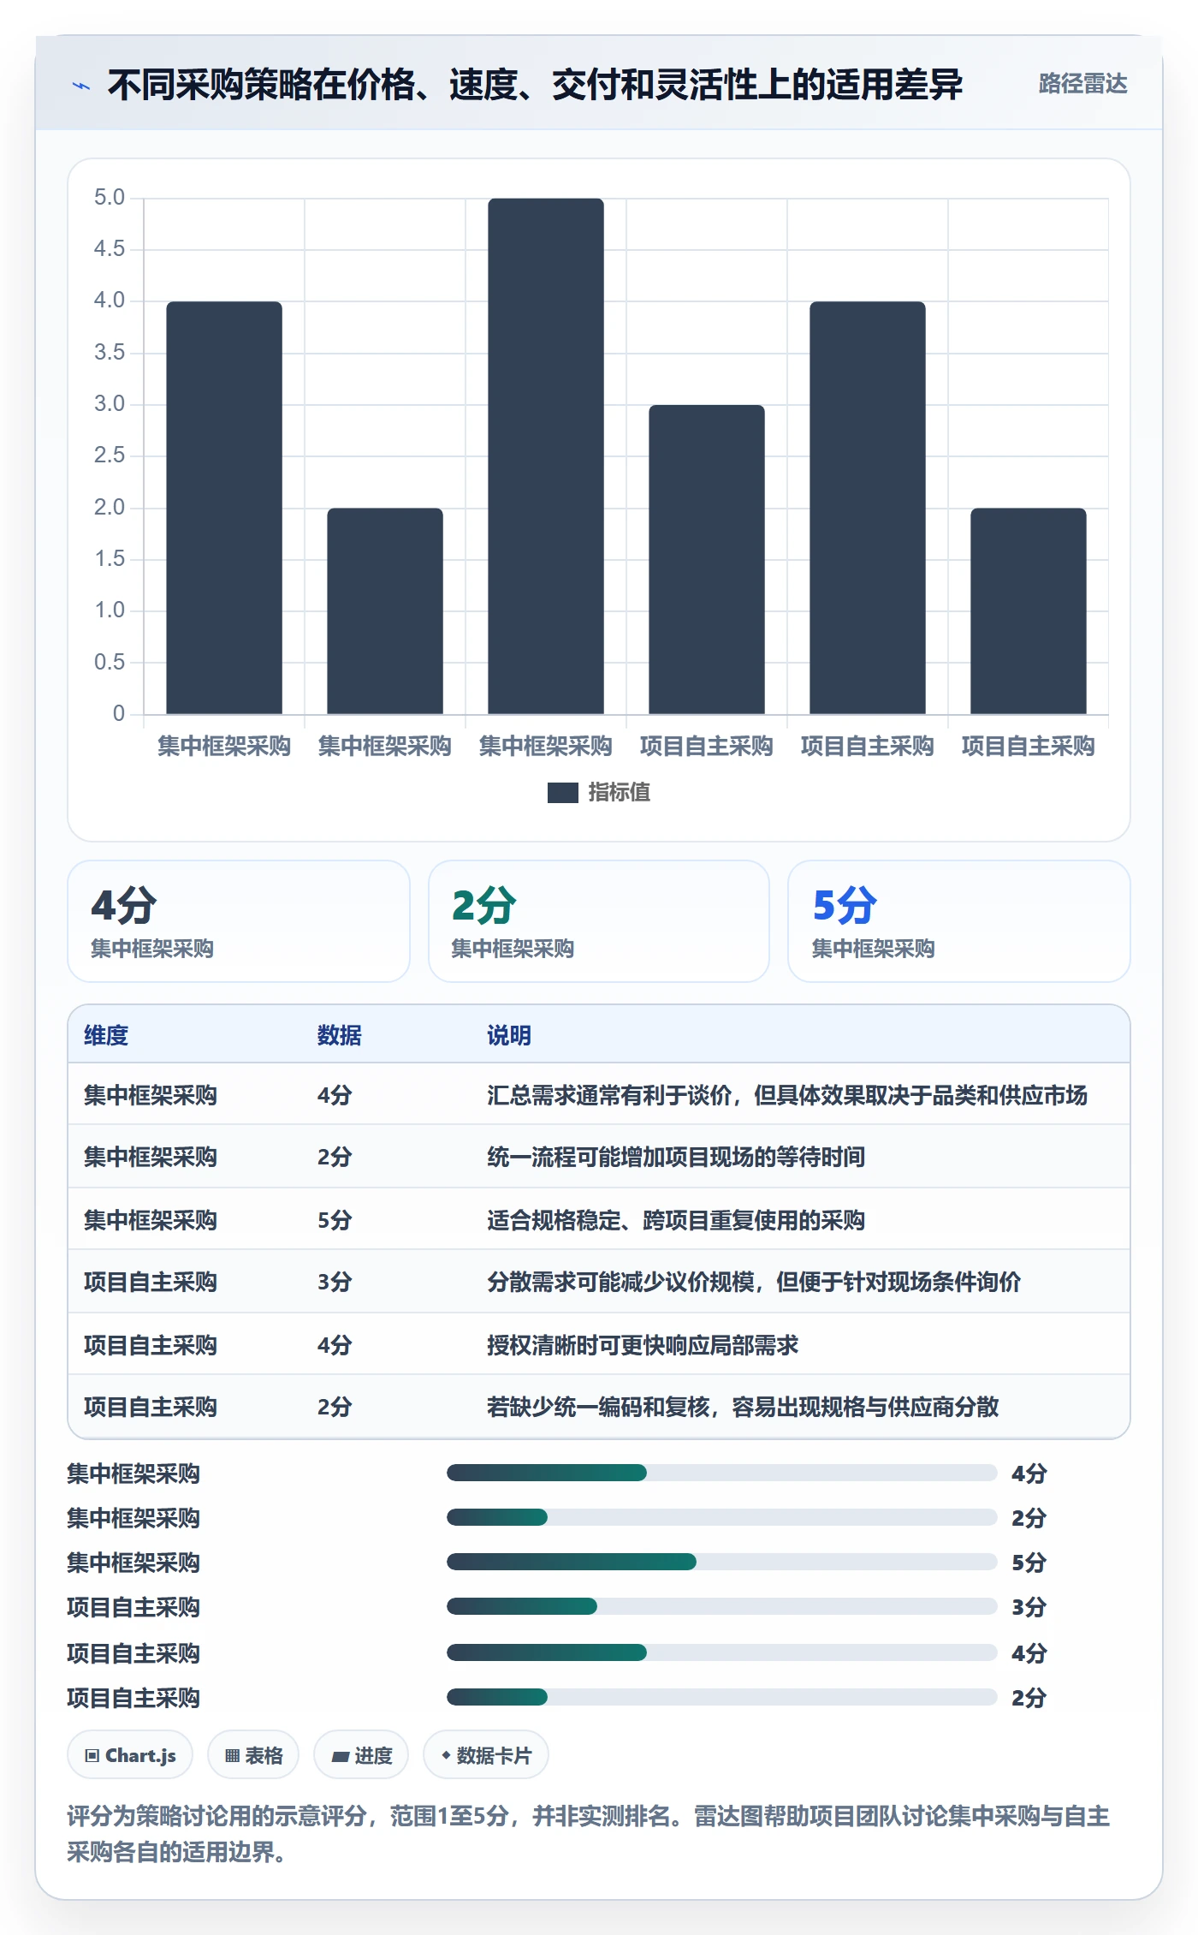This screenshot has width=1198, height=1935.
Task: Click the 路径雷达 badge in the header
Action: pos(1082,84)
